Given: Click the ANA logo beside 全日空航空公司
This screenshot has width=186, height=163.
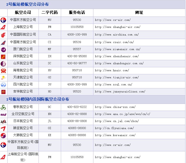Looking at the screenshot, I should [x=3, y=114].
